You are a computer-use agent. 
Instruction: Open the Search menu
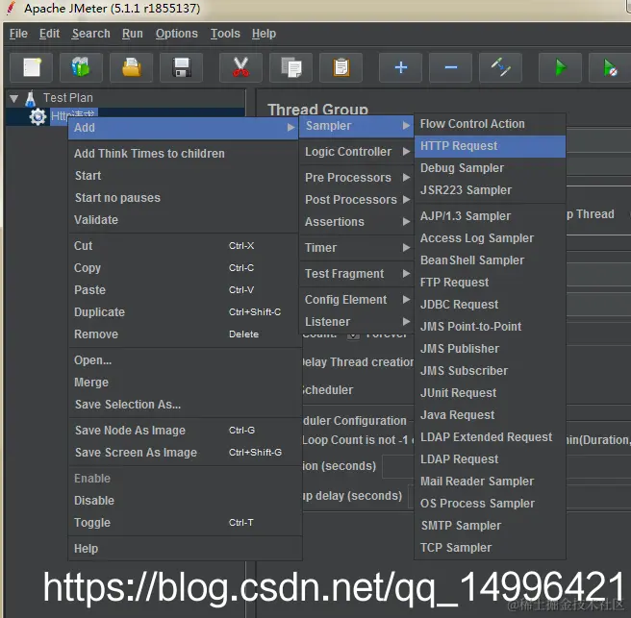(91, 34)
